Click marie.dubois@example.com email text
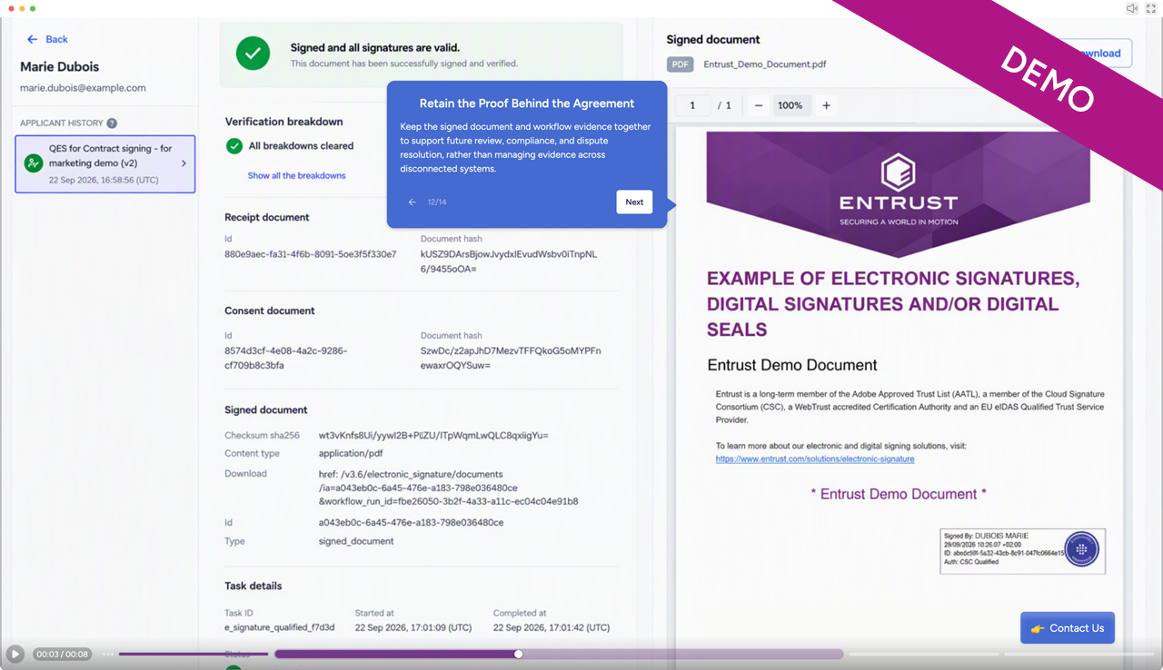 click(83, 88)
